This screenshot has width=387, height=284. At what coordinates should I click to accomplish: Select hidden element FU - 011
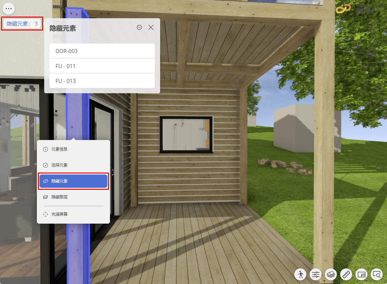click(102, 66)
